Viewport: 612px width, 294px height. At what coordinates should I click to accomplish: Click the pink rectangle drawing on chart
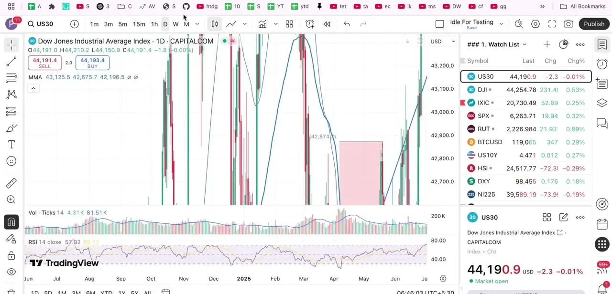[361, 173]
